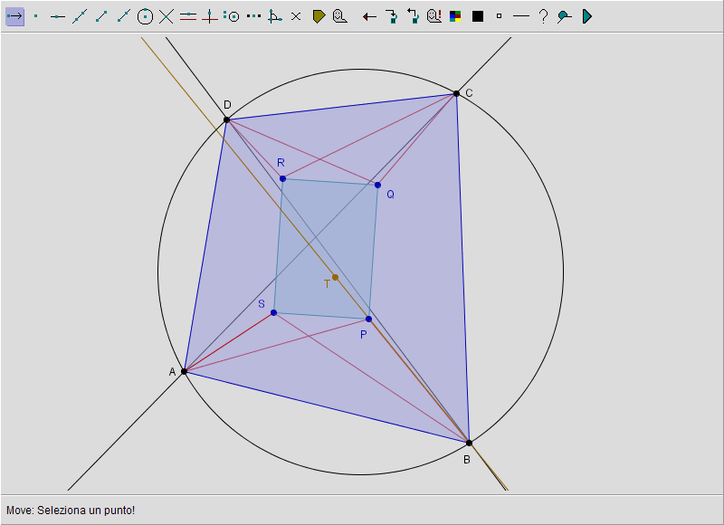The height and width of the screenshot is (525, 724).
Task: Select the line through two points tool
Action: tap(80, 16)
